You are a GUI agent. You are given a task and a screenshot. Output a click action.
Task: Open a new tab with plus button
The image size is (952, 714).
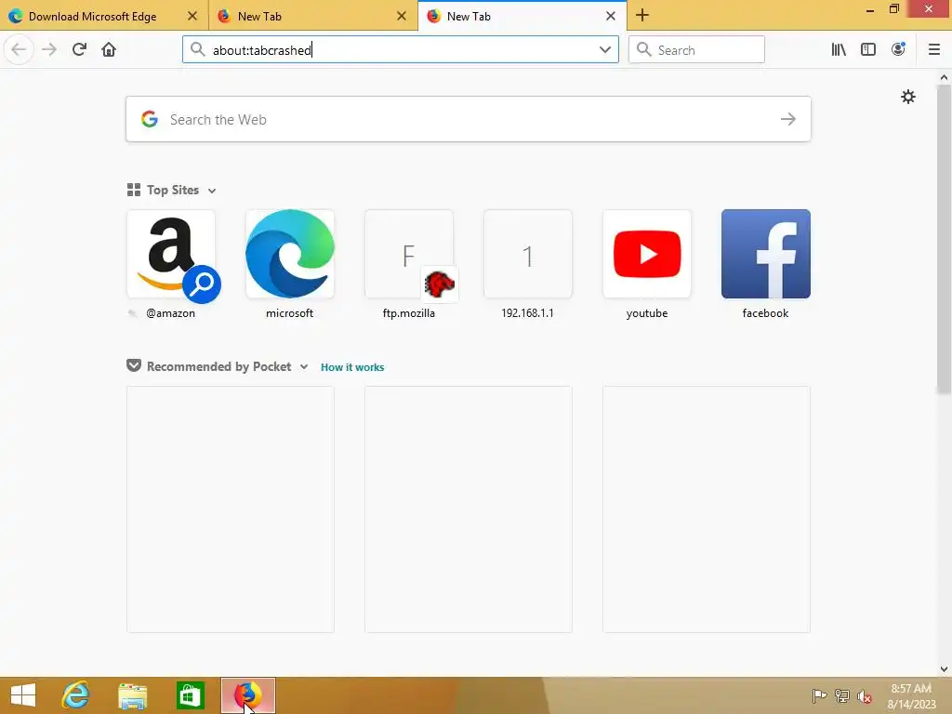(x=642, y=16)
